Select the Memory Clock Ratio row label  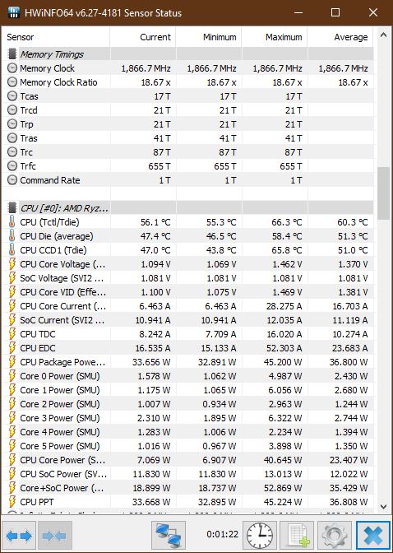pos(58,82)
